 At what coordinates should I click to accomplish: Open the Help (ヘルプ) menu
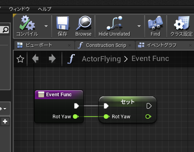(x=44, y=9)
